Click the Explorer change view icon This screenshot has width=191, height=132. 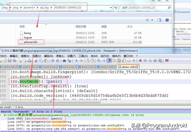(x=147, y=20)
